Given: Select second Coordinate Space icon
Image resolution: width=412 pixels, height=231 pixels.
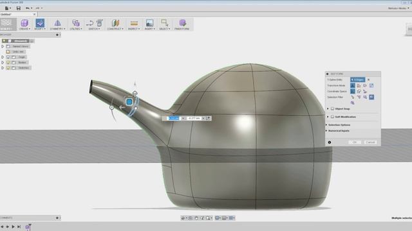Looking at the screenshot, I should (x=359, y=91).
